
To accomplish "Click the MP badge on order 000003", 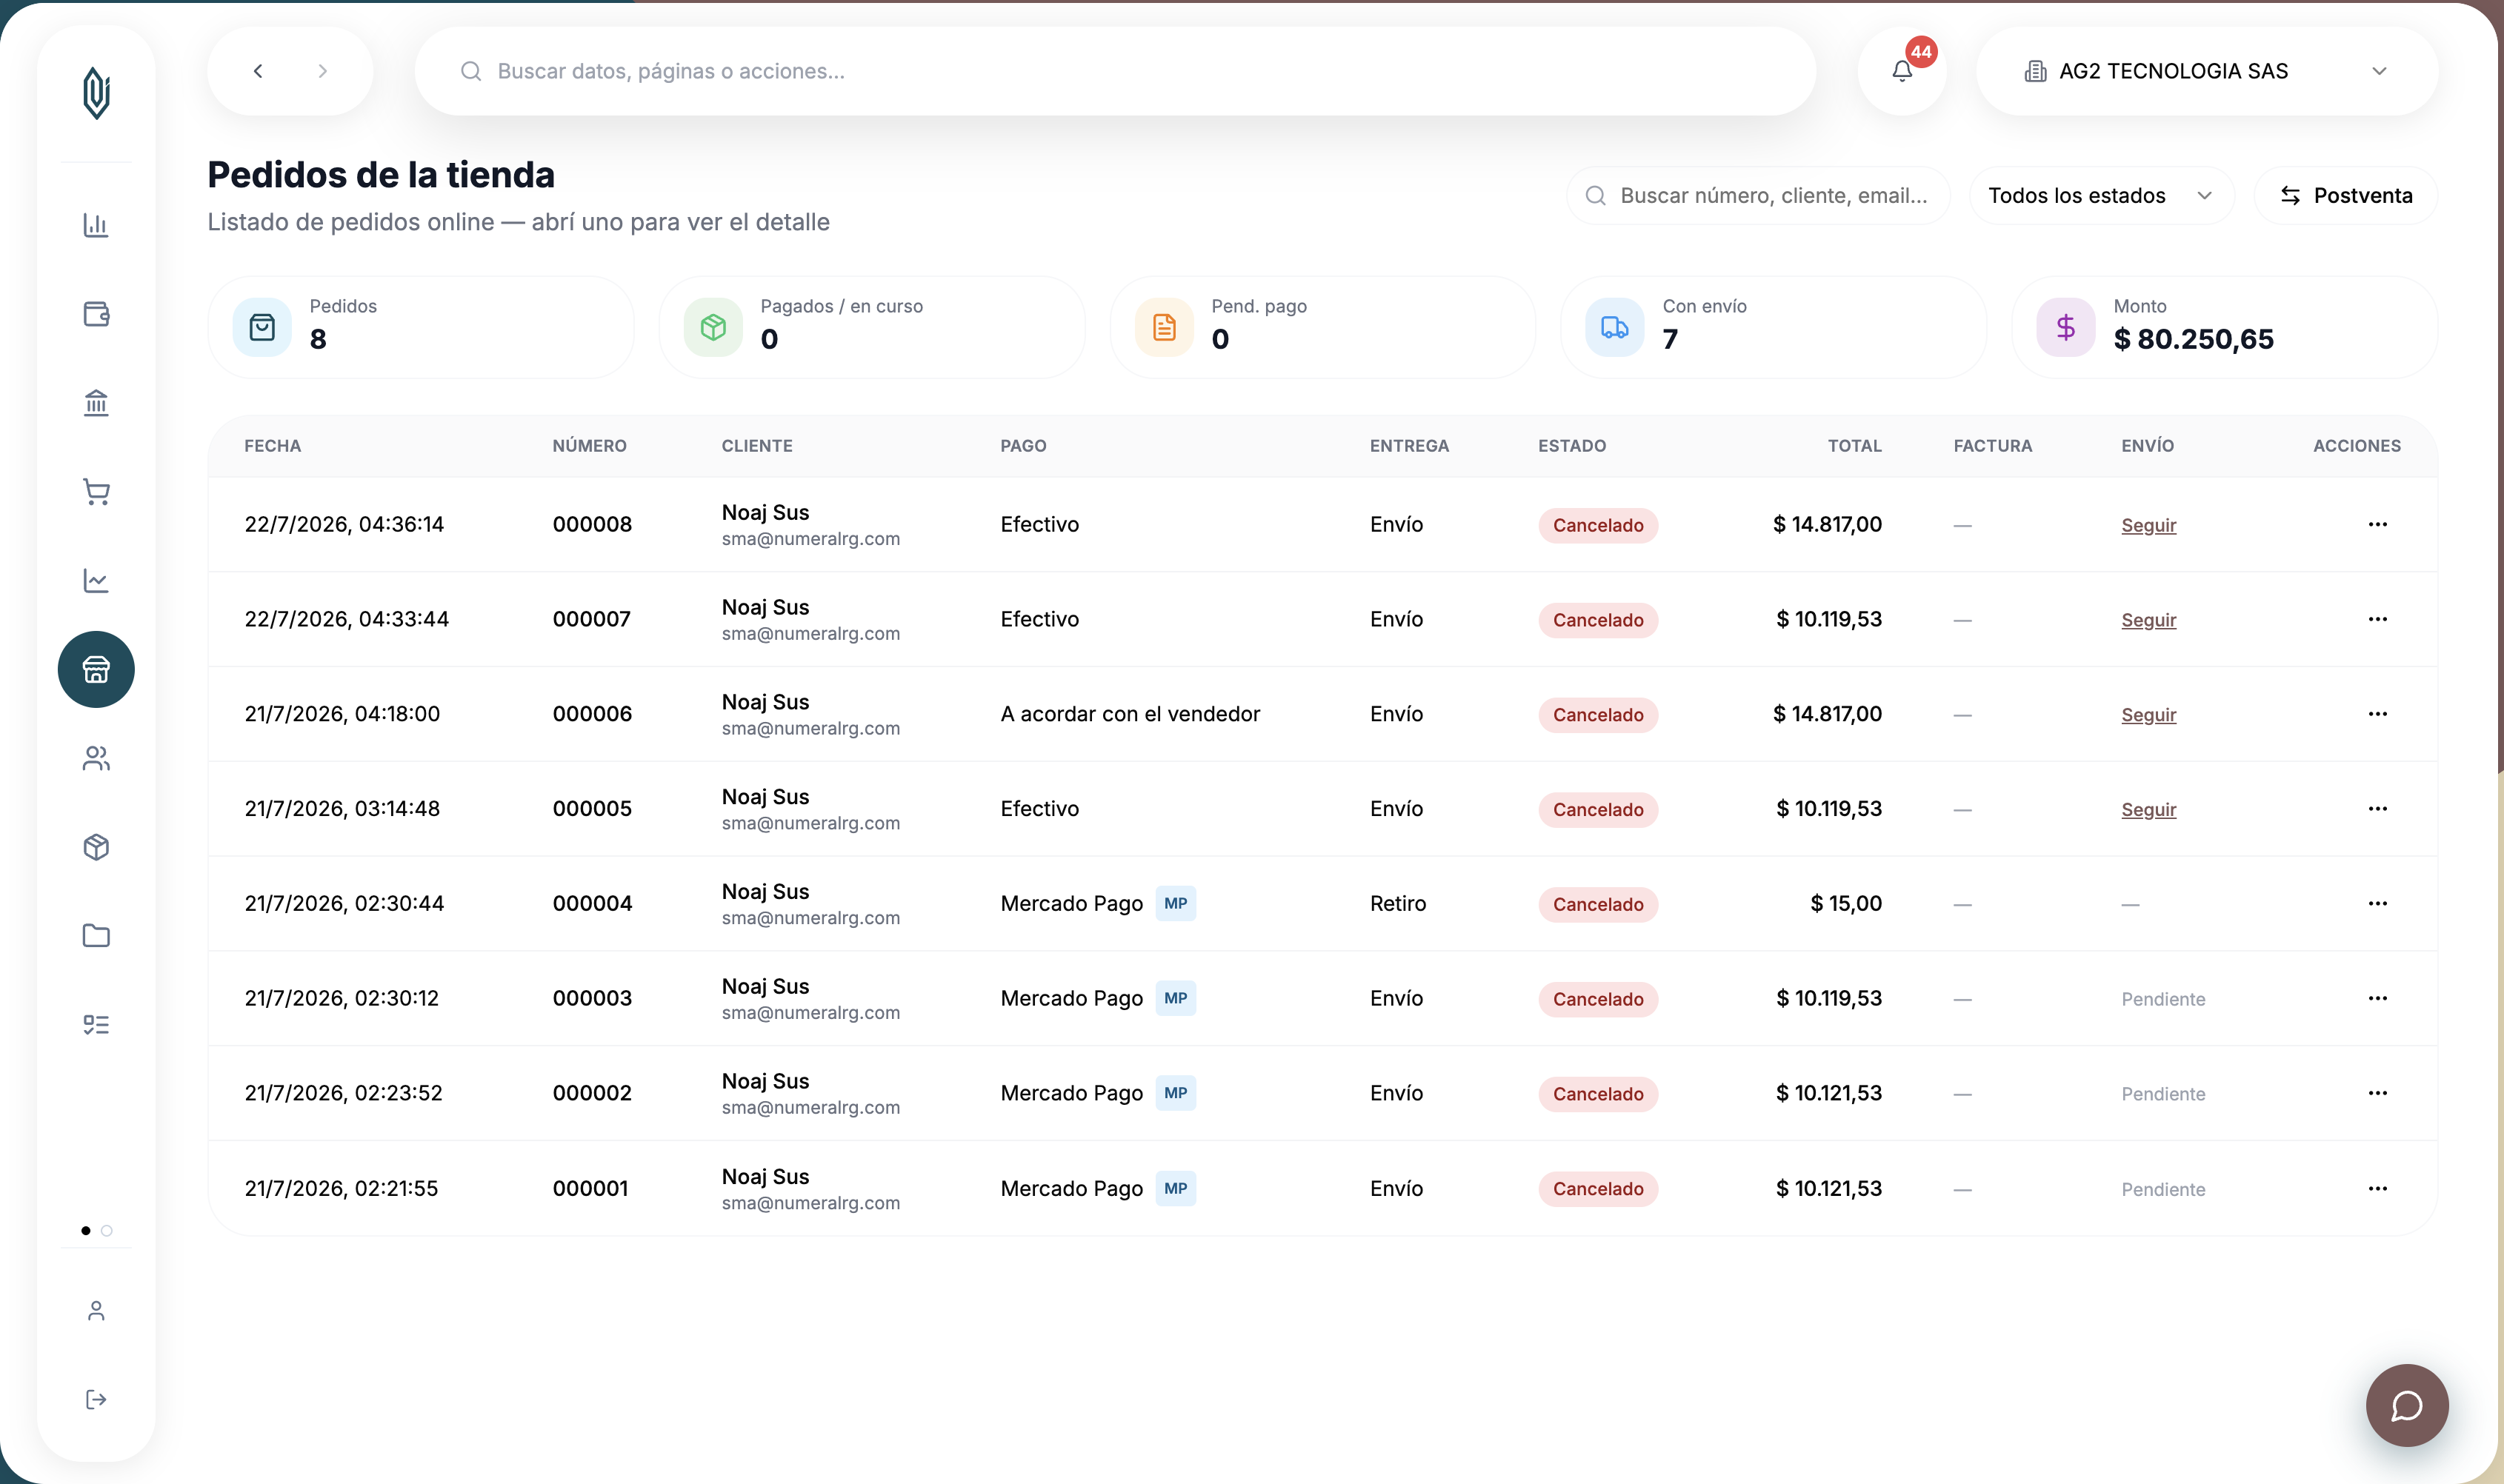I will click(1176, 998).
